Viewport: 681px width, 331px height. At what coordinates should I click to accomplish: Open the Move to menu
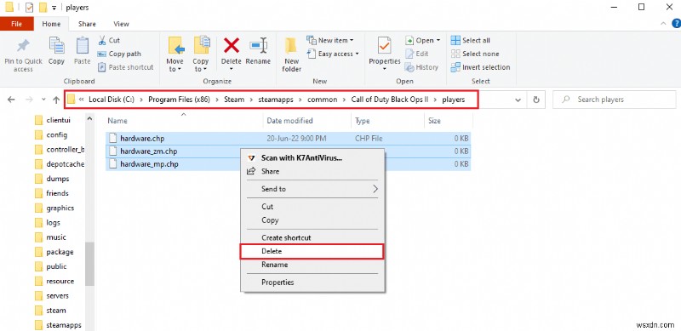[175, 54]
